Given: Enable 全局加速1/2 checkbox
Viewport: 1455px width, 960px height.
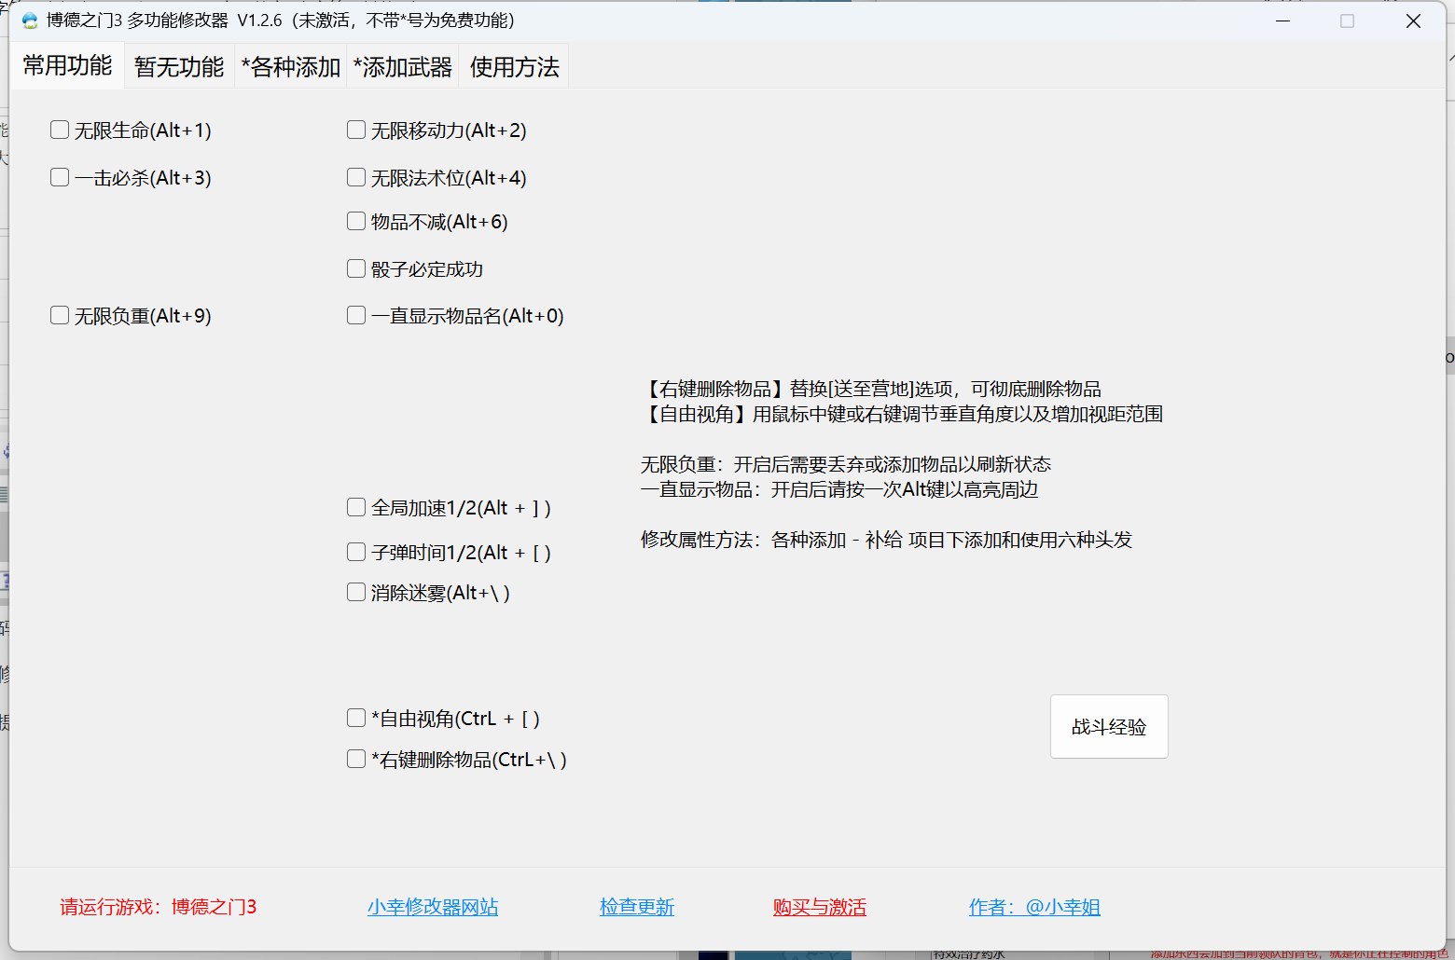Looking at the screenshot, I should click(x=356, y=507).
